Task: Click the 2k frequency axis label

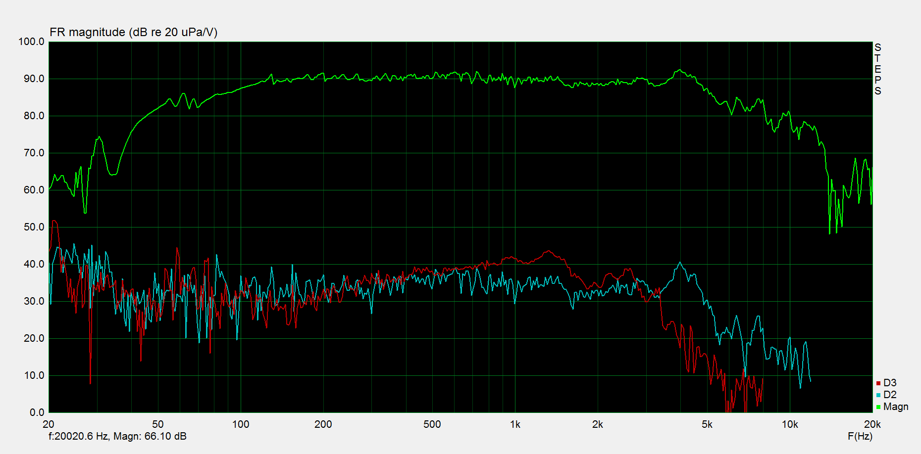Action: (x=598, y=424)
